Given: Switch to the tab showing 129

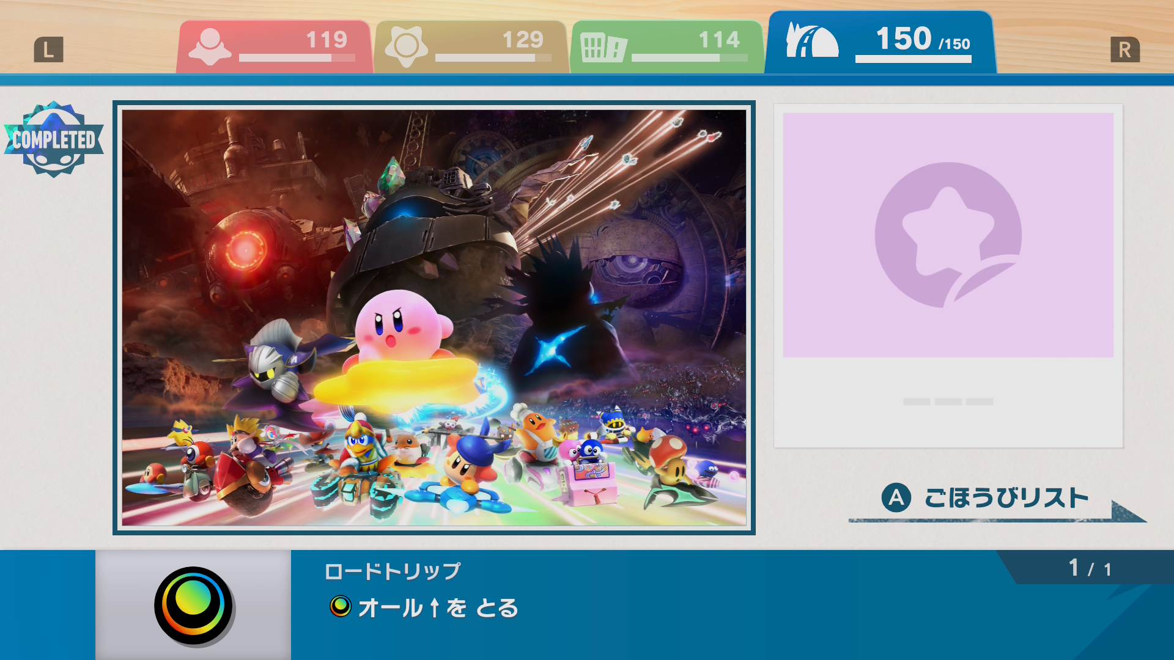Looking at the screenshot, I should pyautogui.click(x=471, y=47).
